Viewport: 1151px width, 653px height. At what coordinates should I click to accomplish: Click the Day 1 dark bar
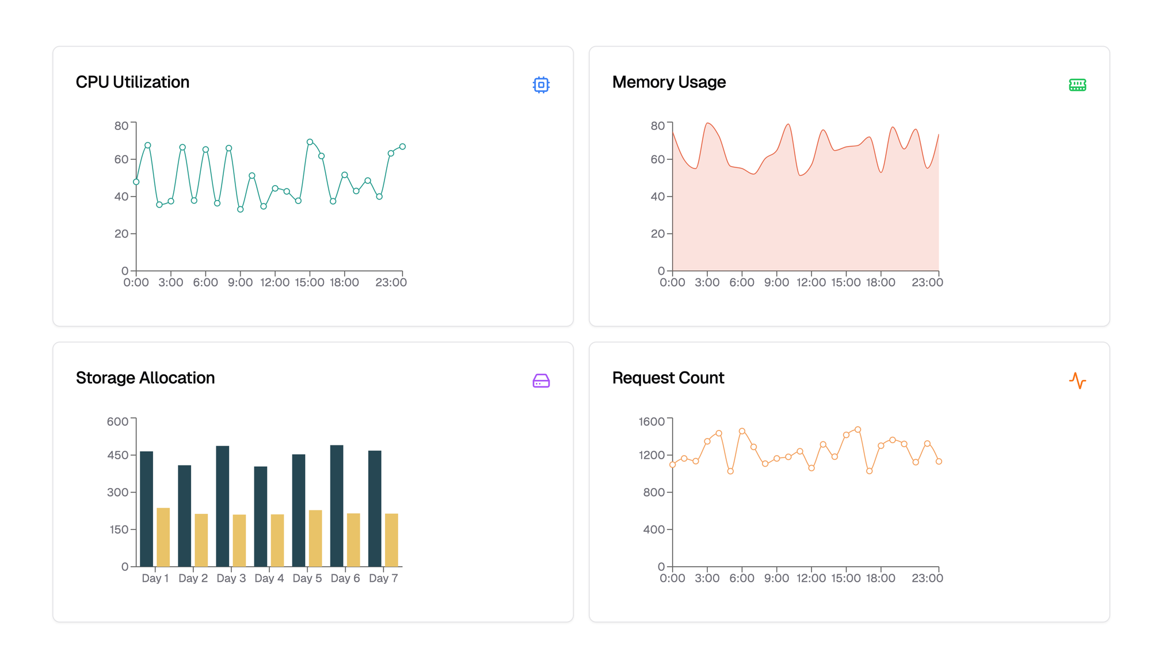click(x=146, y=509)
